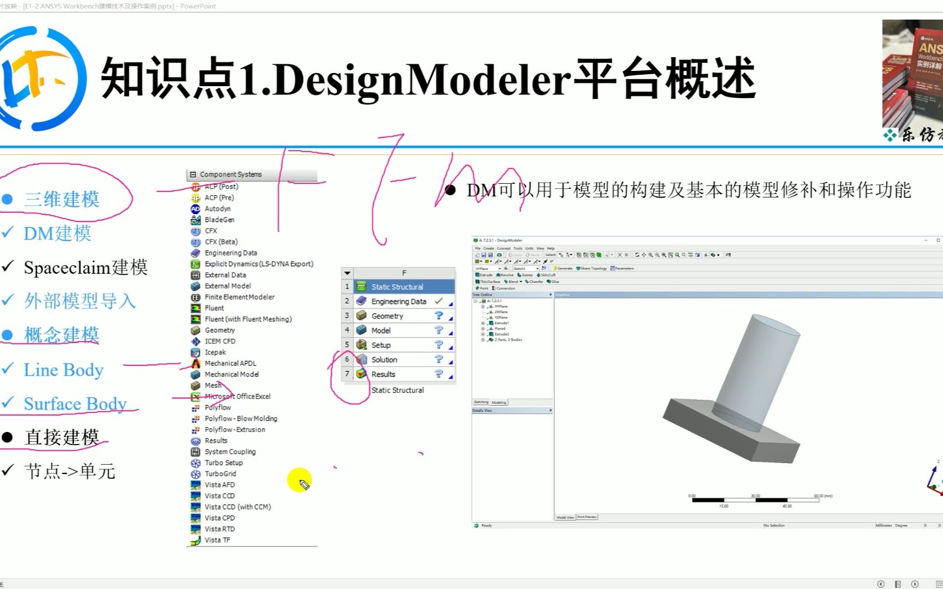Select the Explicit Dynamics (LS-DYNA Export) icon
Screen dimensions: 943x589
(x=195, y=264)
